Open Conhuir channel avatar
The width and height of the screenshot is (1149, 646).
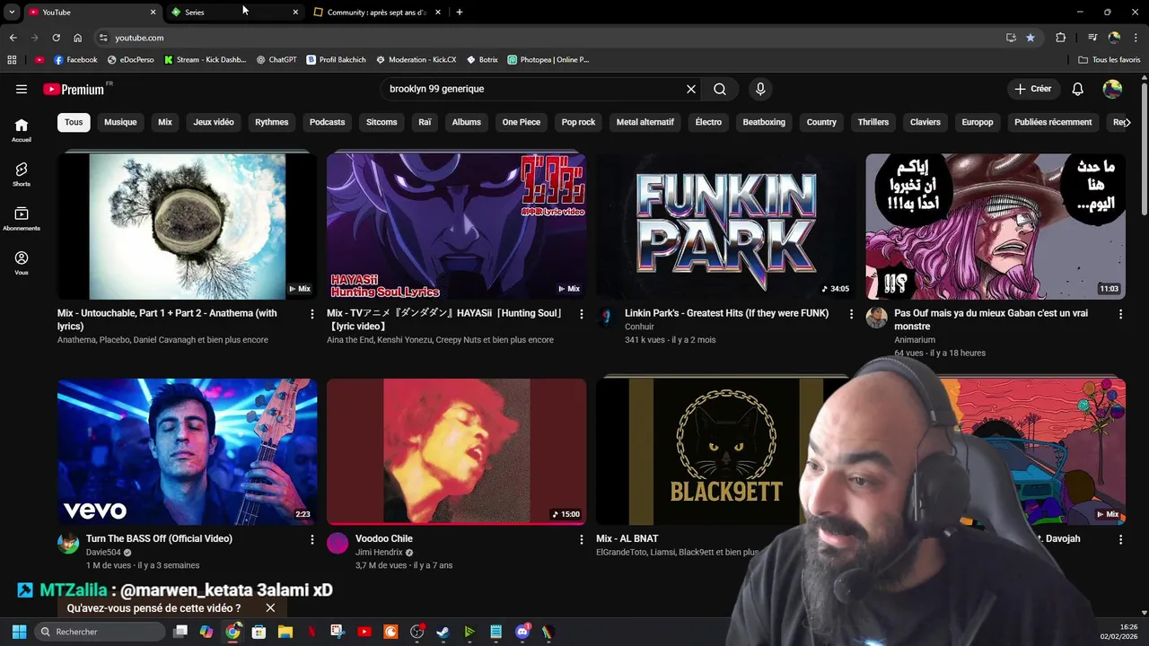coord(607,318)
